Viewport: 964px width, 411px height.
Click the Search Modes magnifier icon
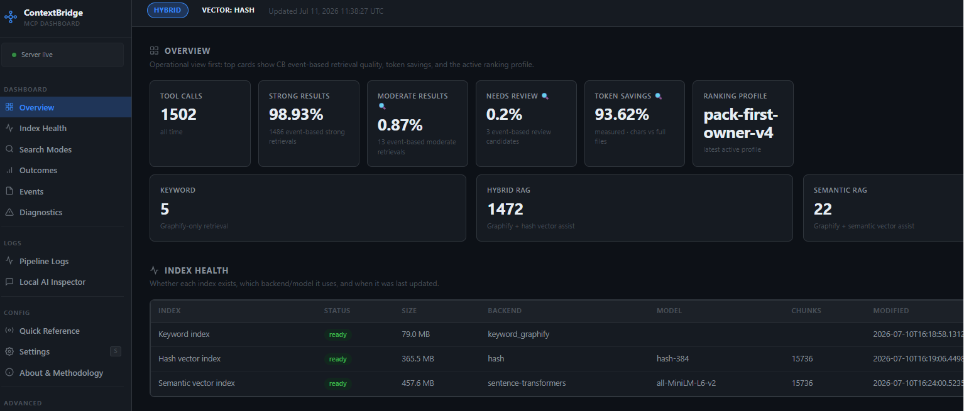[x=9, y=149]
